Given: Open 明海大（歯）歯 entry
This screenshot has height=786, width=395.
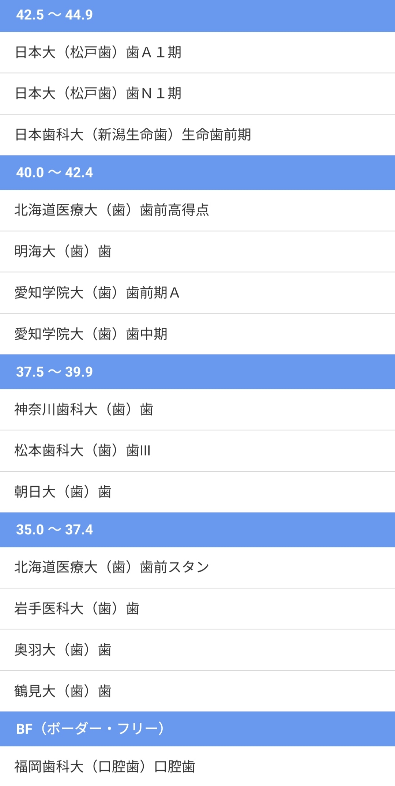Looking at the screenshot, I should [x=63, y=251].
